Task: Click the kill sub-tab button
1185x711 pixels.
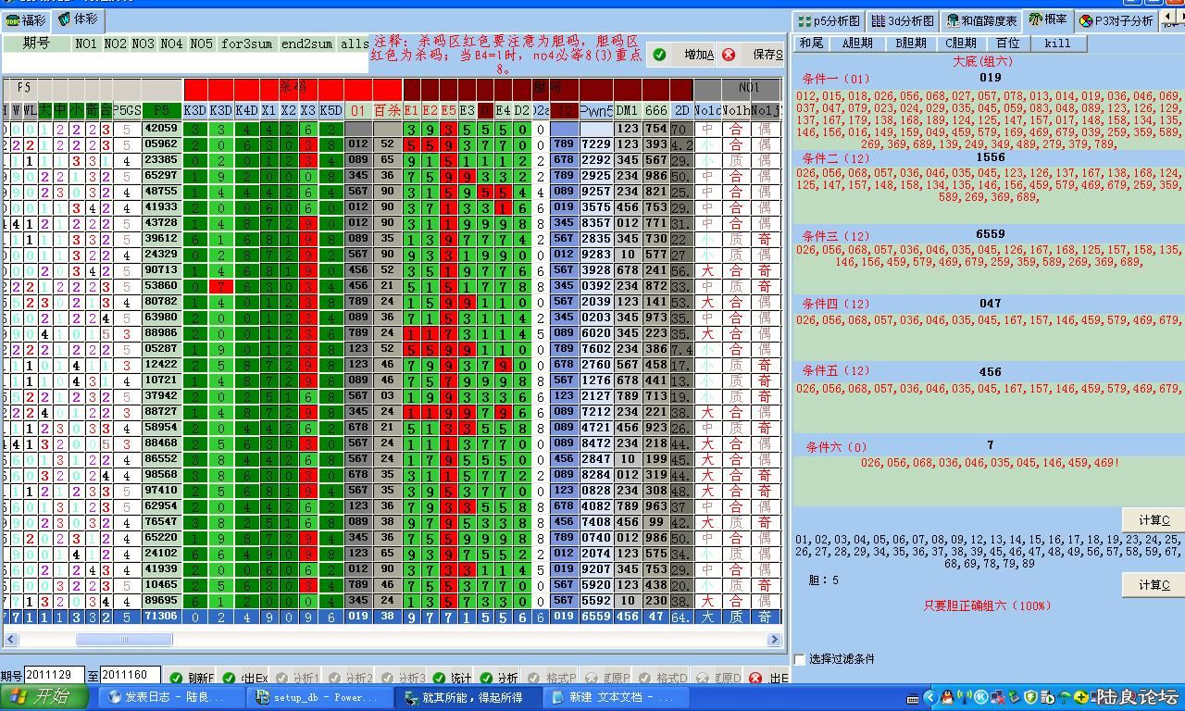Action: (x=1056, y=43)
